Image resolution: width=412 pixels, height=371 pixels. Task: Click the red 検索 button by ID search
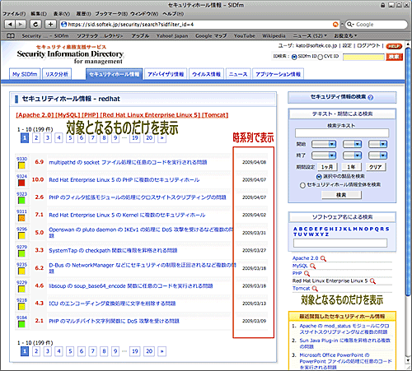point(394,57)
